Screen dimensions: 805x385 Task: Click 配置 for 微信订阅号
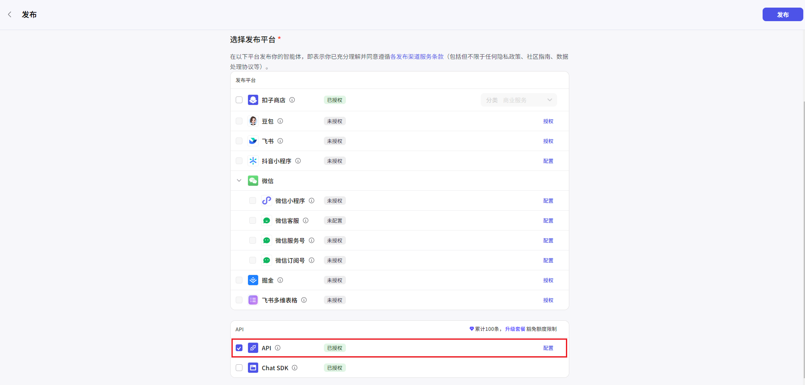pos(548,260)
